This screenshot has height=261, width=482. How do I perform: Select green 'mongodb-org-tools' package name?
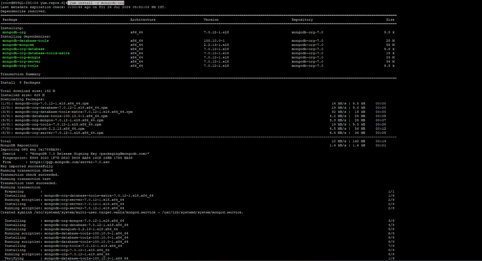[20, 66]
